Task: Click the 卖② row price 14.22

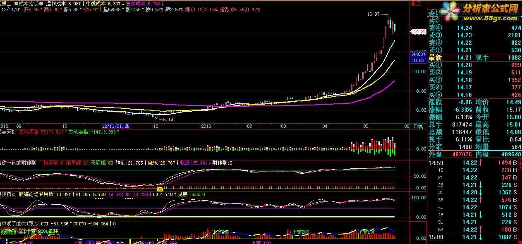Action: pyautogui.click(x=464, y=43)
